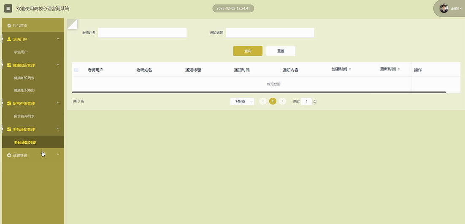
Task: Toggle the select-all table checkbox
Action: click(76, 70)
